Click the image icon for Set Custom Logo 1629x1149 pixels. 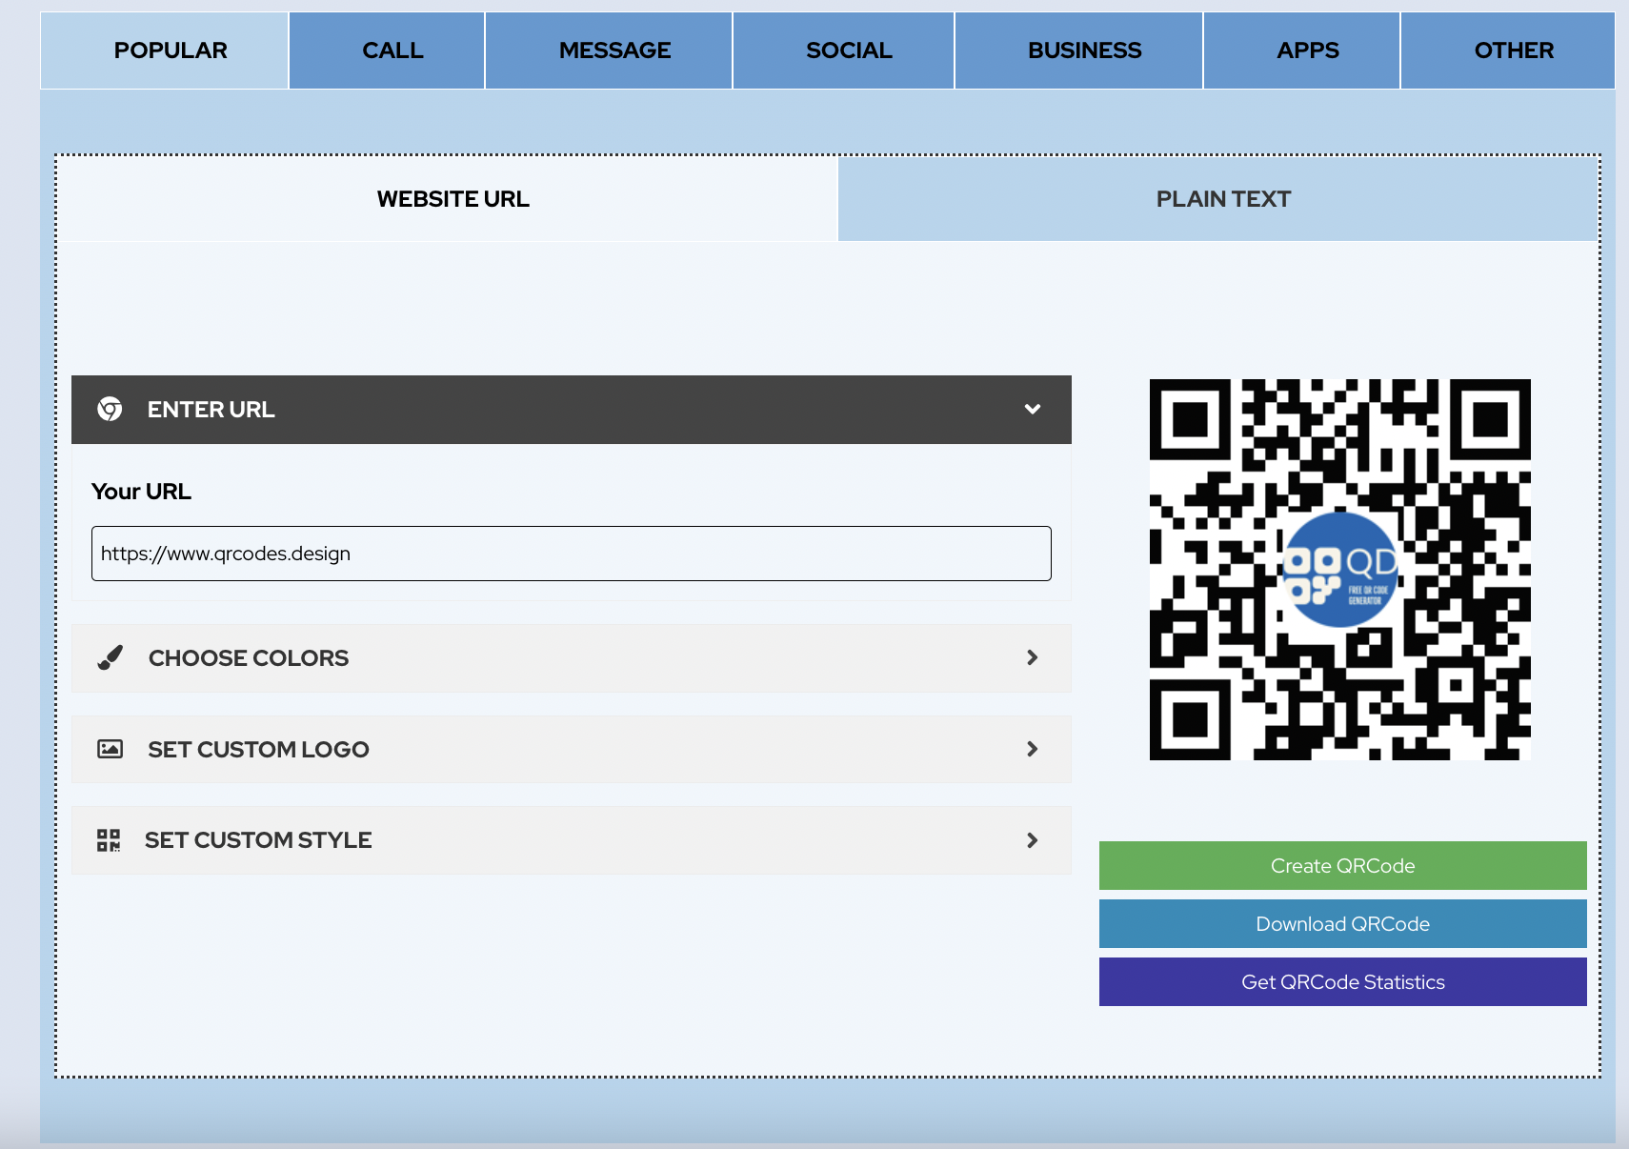111,749
